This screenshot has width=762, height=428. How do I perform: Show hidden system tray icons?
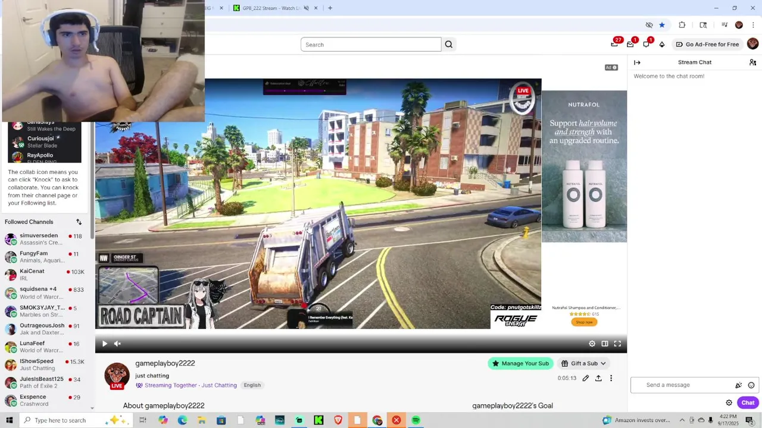pyautogui.click(x=682, y=420)
